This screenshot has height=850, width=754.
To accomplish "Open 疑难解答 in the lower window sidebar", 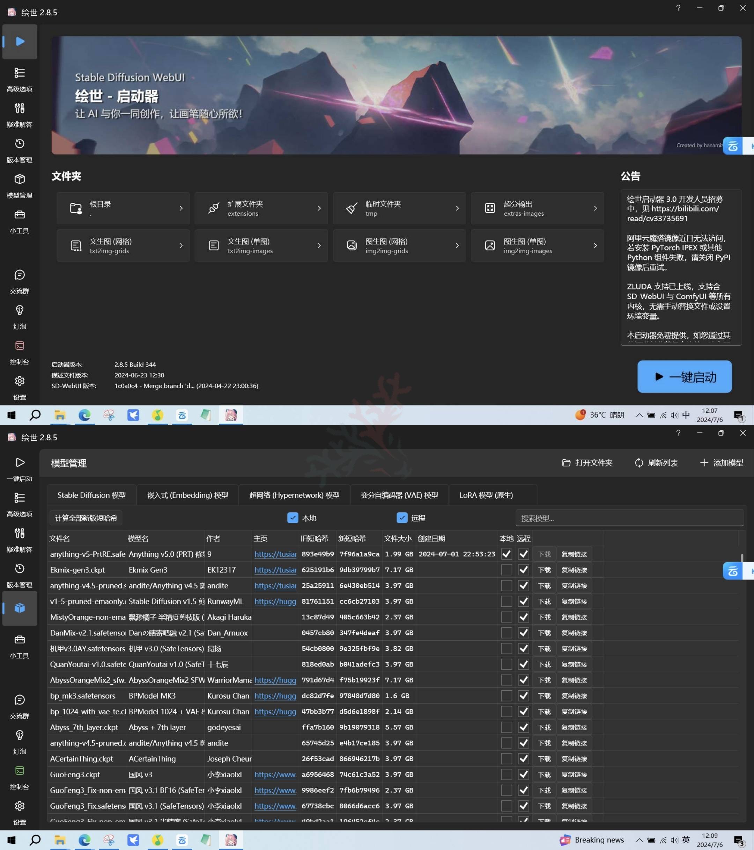I will pos(20,540).
